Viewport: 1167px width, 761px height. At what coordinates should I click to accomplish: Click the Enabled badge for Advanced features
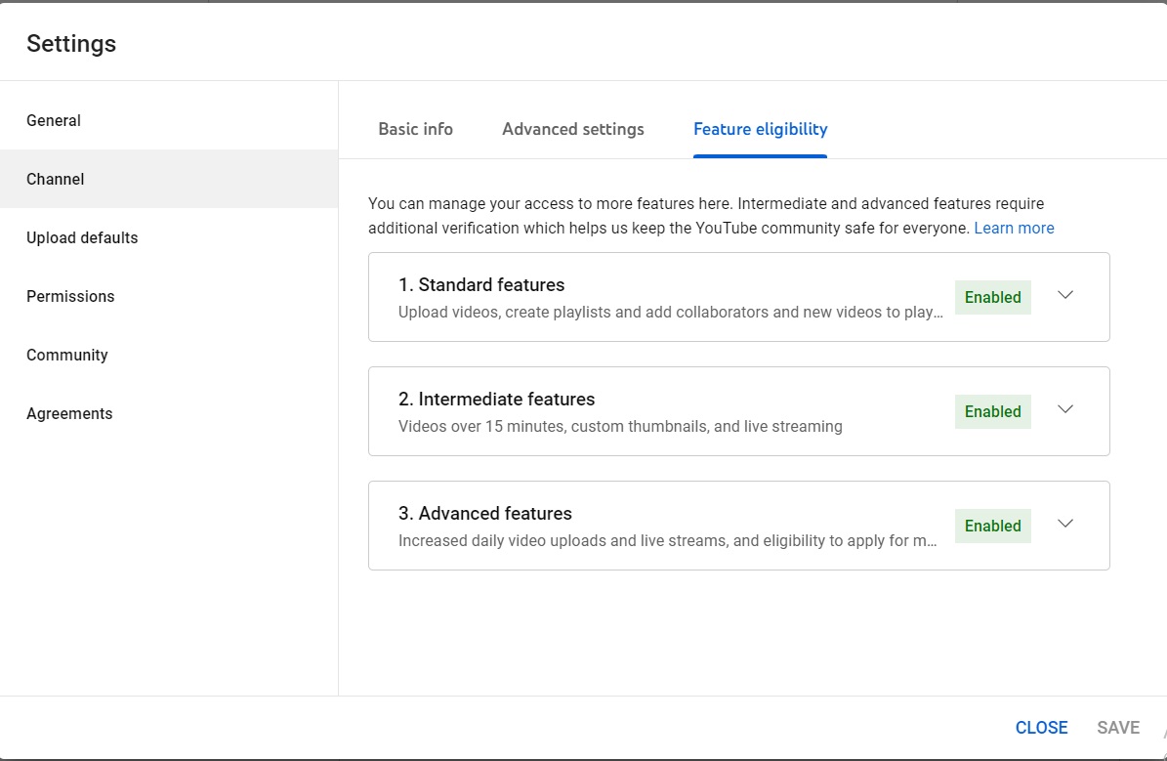993,526
